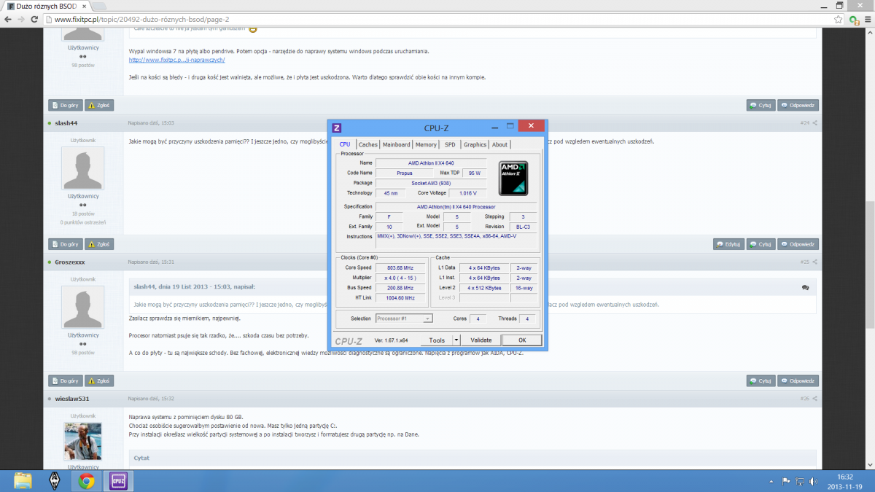Click the AMD Athlon II logo image
This screenshot has height=492, width=875.
click(513, 178)
